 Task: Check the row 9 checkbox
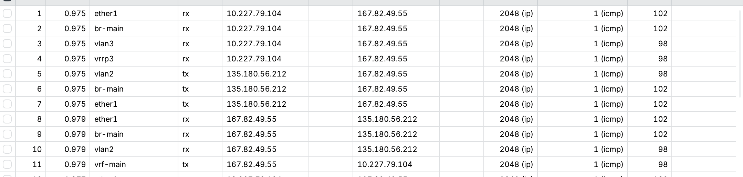(7, 134)
